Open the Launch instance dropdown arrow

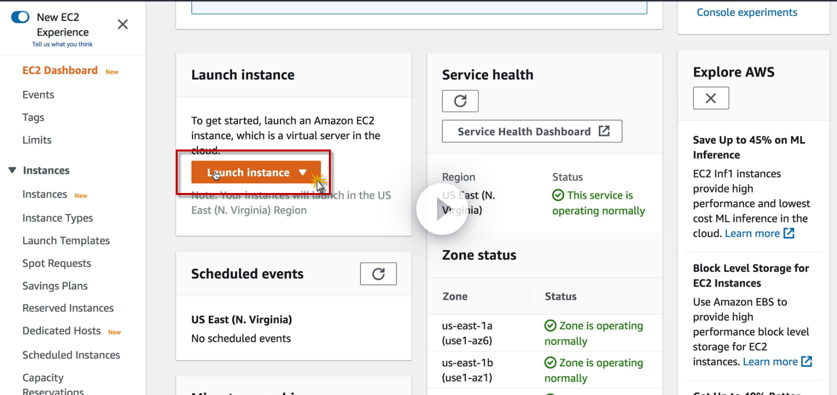click(302, 172)
